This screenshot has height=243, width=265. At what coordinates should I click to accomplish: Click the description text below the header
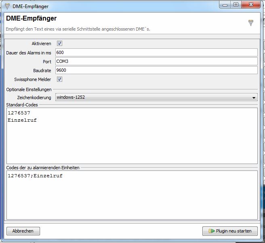click(x=78, y=29)
